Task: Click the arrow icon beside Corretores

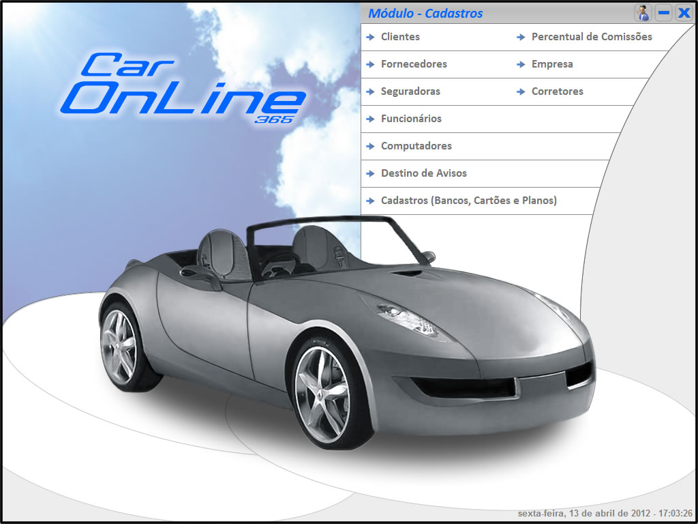Action: tap(521, 92)
